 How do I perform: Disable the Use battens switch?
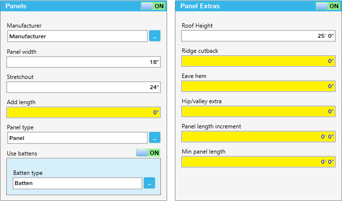[148, 153]
